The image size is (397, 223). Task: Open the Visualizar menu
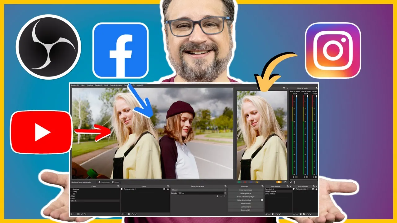pyautogui.click(x=90, y=85)
